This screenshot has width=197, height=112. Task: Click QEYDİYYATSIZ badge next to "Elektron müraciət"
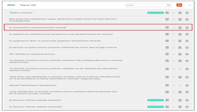click(x=155, y=13)
